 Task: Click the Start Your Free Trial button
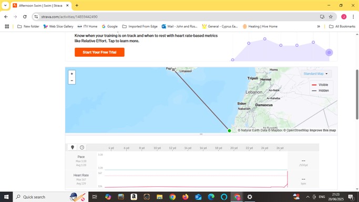coord(99,52)
